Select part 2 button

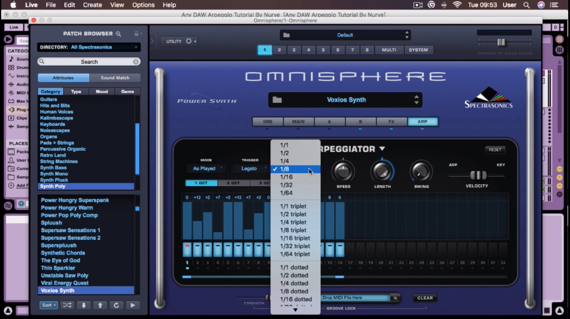click(x=279, y=50)
